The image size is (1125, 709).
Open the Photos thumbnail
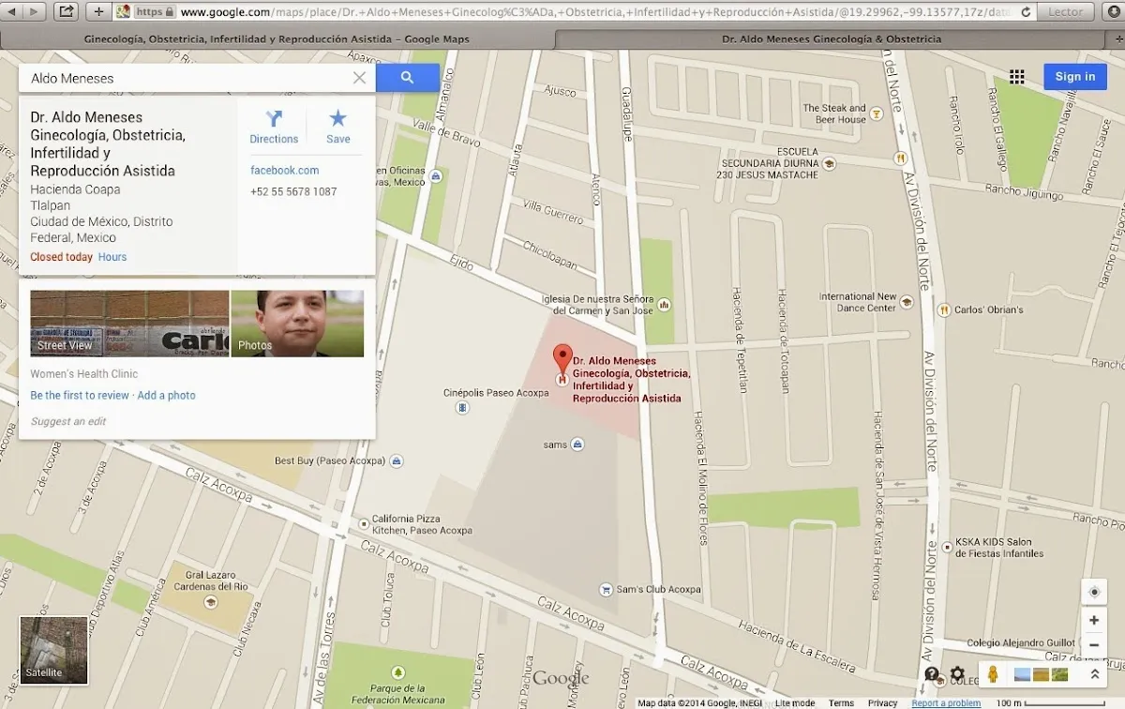(297, 324)
